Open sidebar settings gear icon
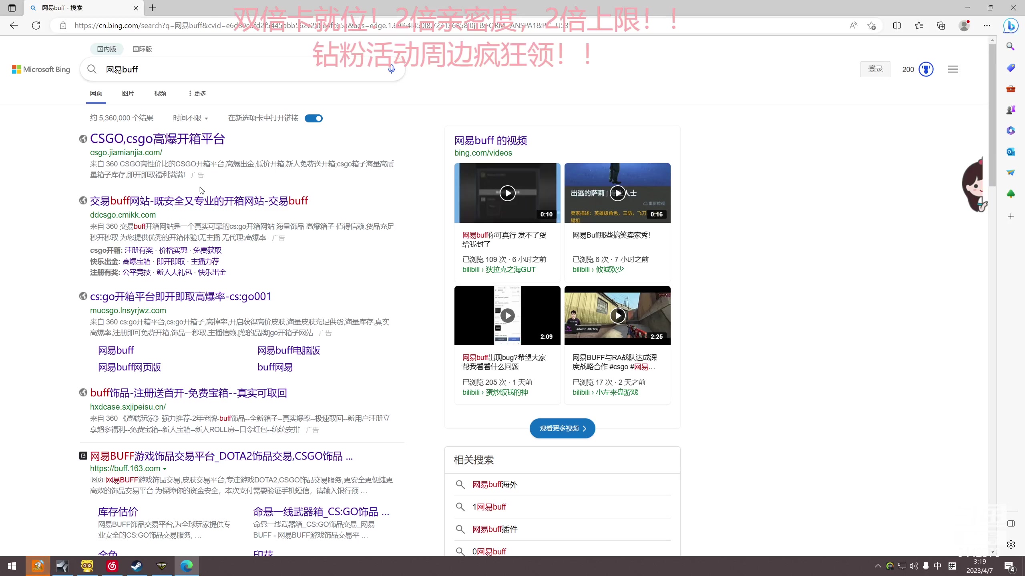This screenshot has height=576, width=1025. 1011,544
